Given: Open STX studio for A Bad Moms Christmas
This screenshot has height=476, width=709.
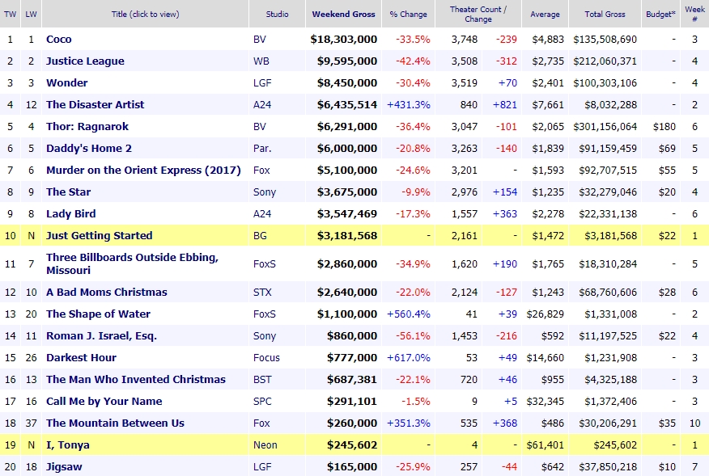Looking at the screenshot, I should [262, 293].
